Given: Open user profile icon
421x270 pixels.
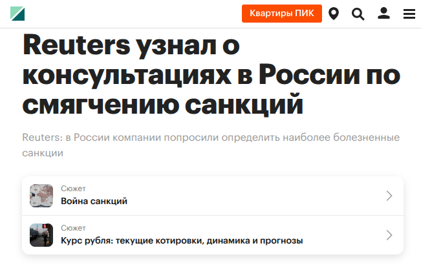Looking at the screenshot, I should (x=383, y=13).
